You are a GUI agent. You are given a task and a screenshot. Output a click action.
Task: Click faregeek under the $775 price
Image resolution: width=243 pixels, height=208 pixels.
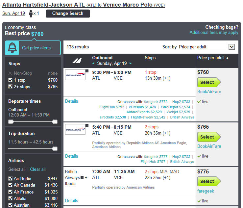206,191
